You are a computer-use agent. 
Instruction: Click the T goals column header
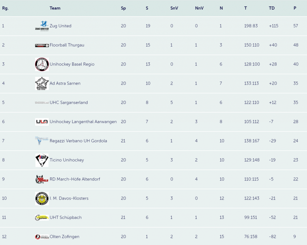(246, 8)
